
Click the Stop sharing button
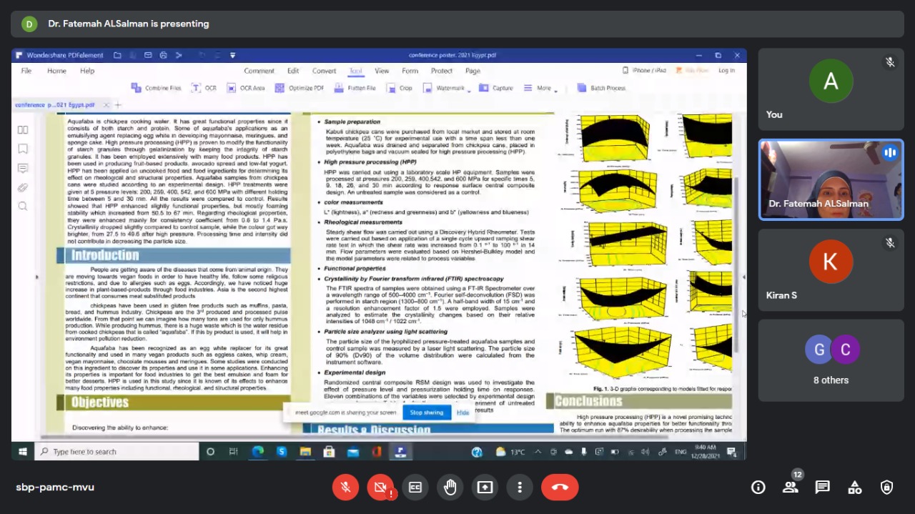pos(426,412)
